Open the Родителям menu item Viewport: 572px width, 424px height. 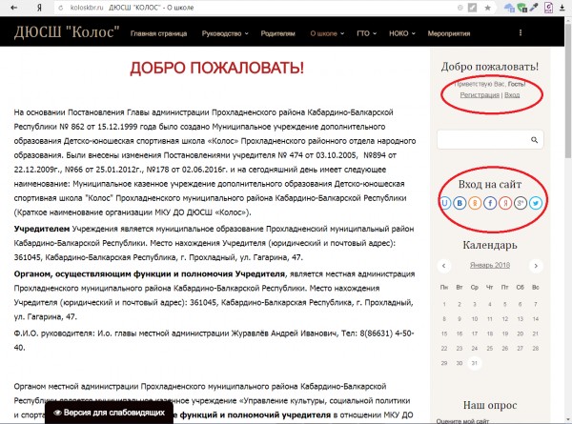coord(277,33)
